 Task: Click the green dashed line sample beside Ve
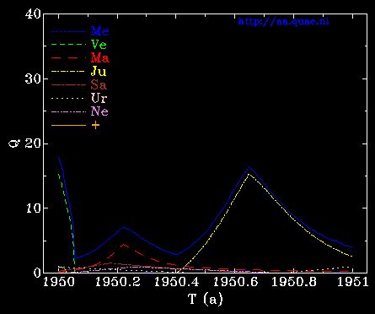[68, 45]
